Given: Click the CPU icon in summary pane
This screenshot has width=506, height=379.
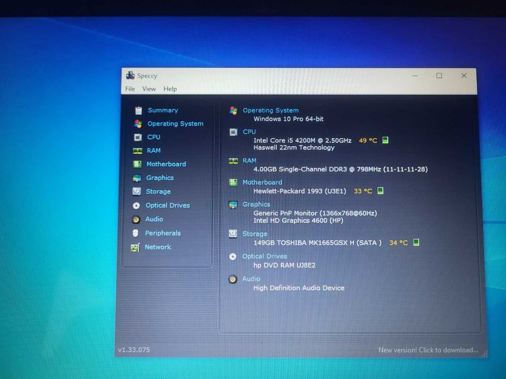Looking at the screenshot, I should (x=233, y=132).
